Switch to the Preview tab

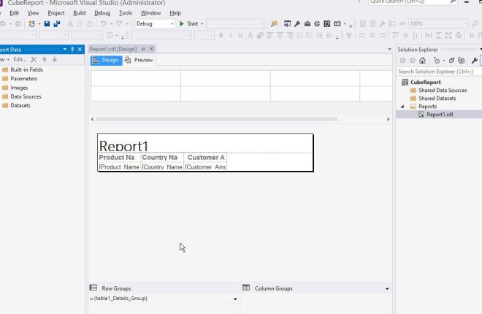(x=139, y=60)
